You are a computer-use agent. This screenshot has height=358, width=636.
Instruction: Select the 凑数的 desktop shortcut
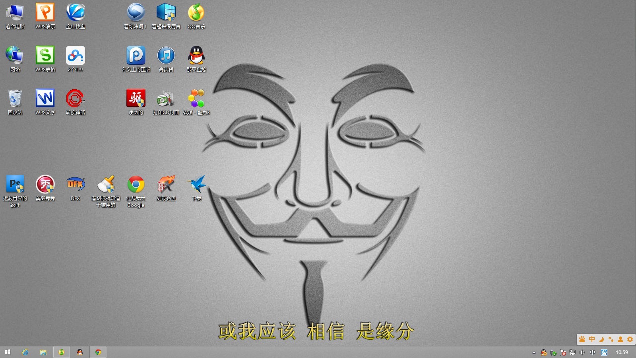pyautogui.click(x=136, y=102)
